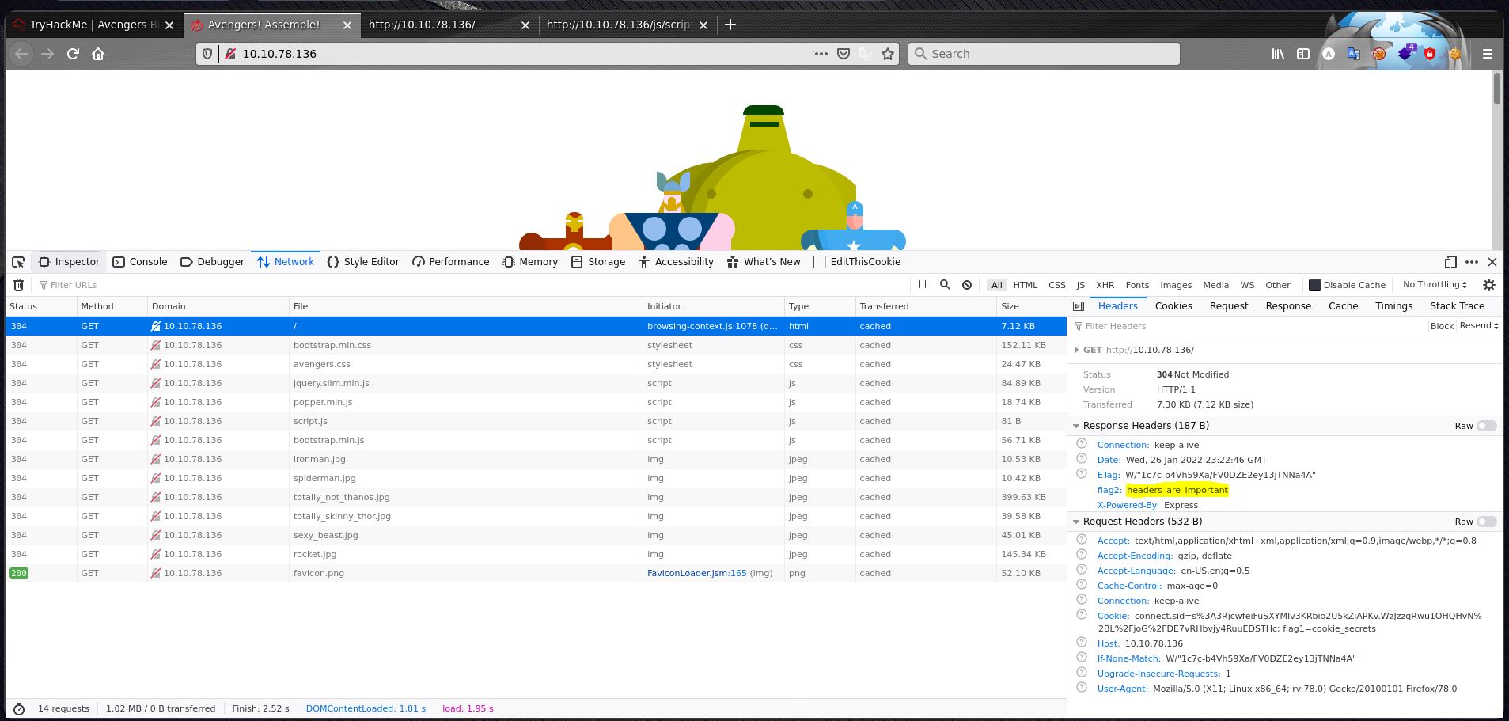This screenshot has height=721, width=1509.
Task: Click the browser back arrow
Action: pos(21,54)
